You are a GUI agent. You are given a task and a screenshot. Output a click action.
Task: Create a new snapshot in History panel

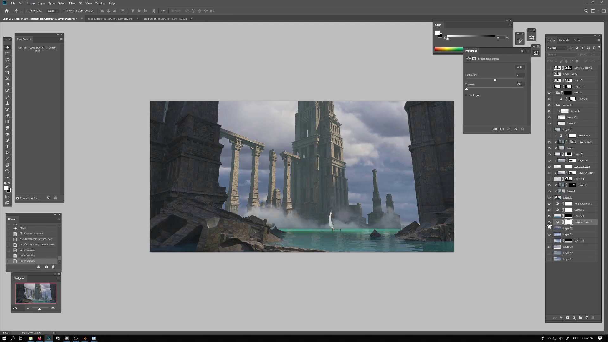47,267
